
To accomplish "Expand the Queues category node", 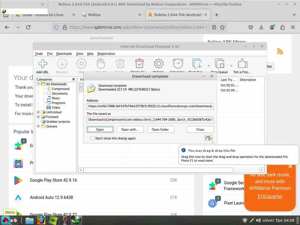I will [38, 126].
